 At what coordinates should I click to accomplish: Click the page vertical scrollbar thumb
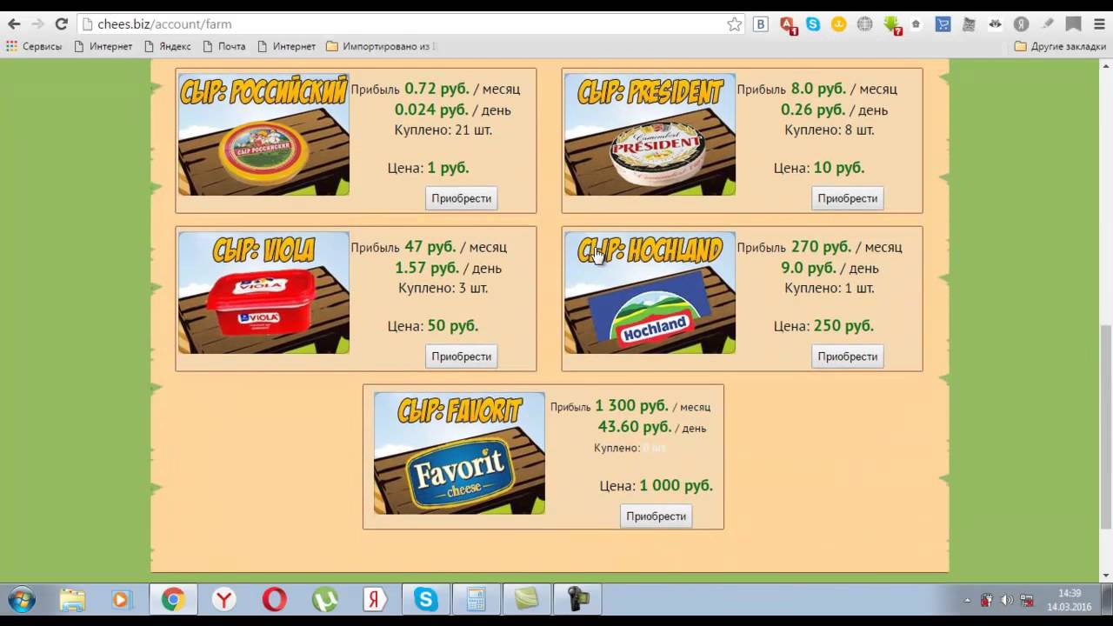1105,426
